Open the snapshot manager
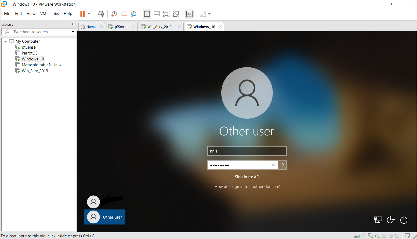 coord(133,14)
